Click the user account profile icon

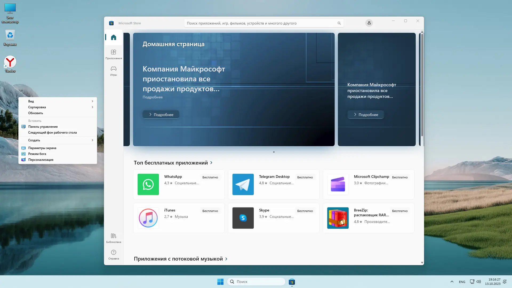(x=369, y=23)
